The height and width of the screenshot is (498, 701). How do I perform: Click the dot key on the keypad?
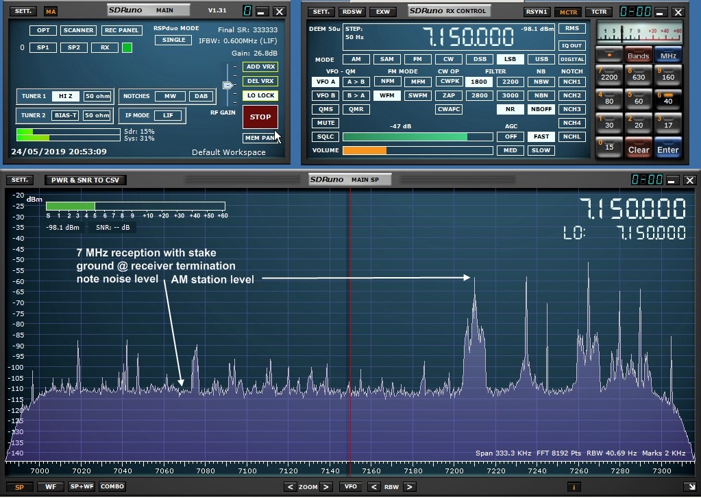[609, 54]
